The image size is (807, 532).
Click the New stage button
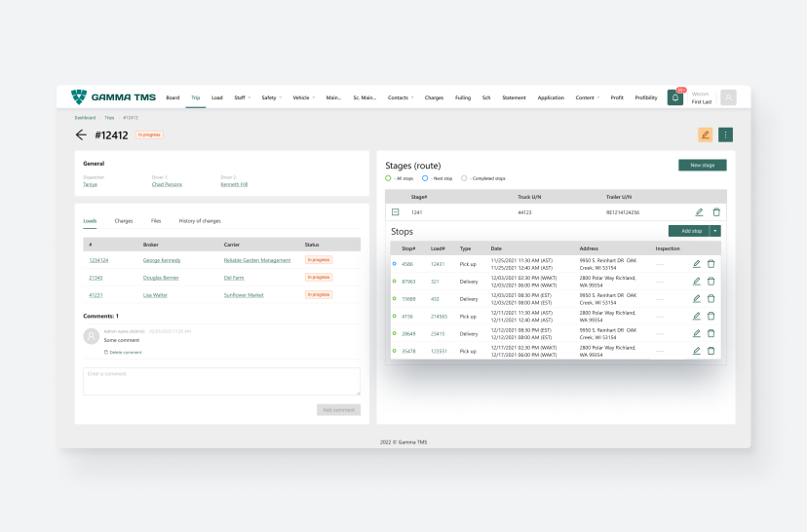pyautogui.click(x=702, y=166)
